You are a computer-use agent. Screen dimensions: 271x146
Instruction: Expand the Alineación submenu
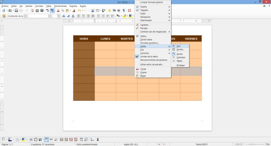pos(153,17)
